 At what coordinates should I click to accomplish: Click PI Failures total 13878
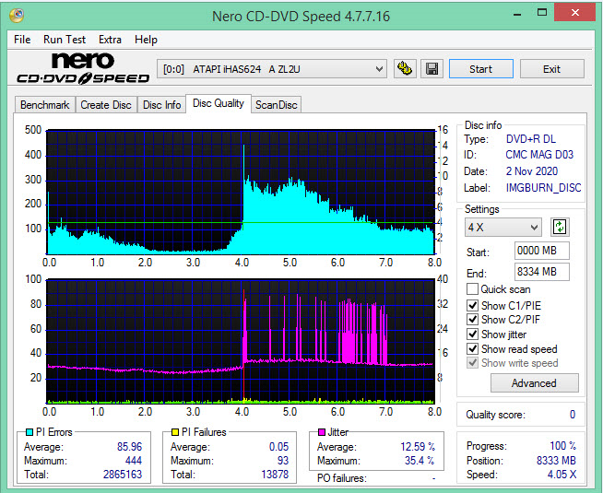[x=275, y=475]
